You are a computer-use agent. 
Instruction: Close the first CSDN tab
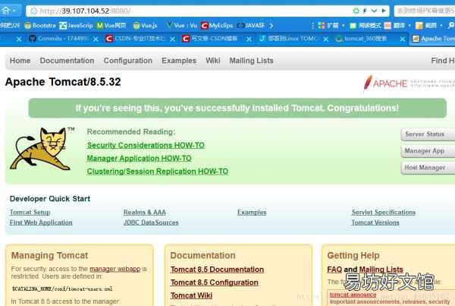pos(172,39)
